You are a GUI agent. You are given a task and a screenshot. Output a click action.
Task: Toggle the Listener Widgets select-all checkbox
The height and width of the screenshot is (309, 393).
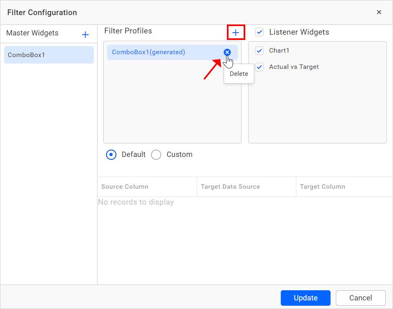coord(260,32)
